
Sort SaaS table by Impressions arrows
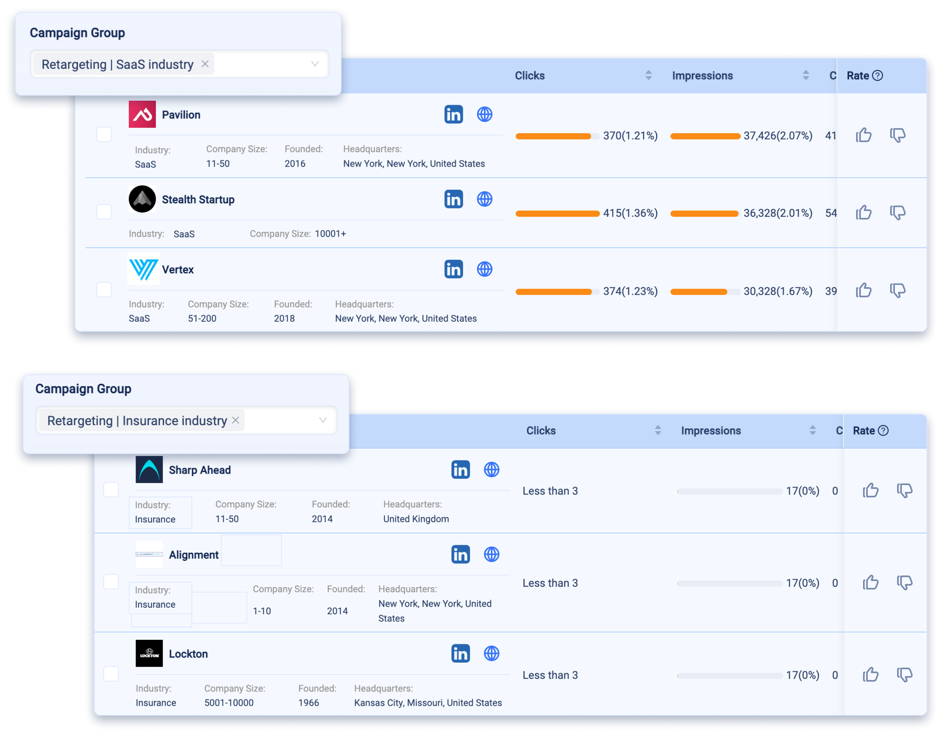[x=806, y=75]
